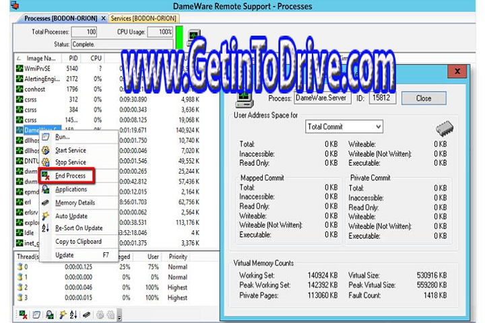Viewport: 485px width, 323px height.
Task: Click the ID field showing 15812
Action: point(383,98)
